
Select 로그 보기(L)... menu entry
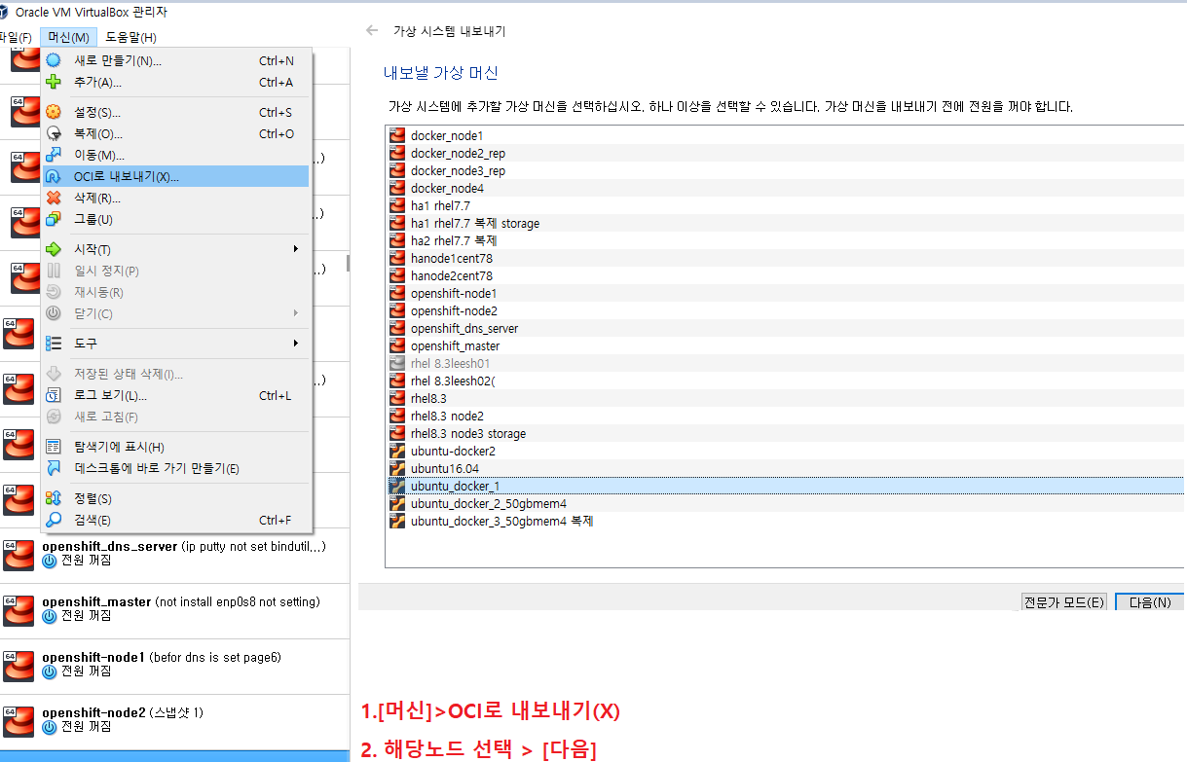point(175,395)
